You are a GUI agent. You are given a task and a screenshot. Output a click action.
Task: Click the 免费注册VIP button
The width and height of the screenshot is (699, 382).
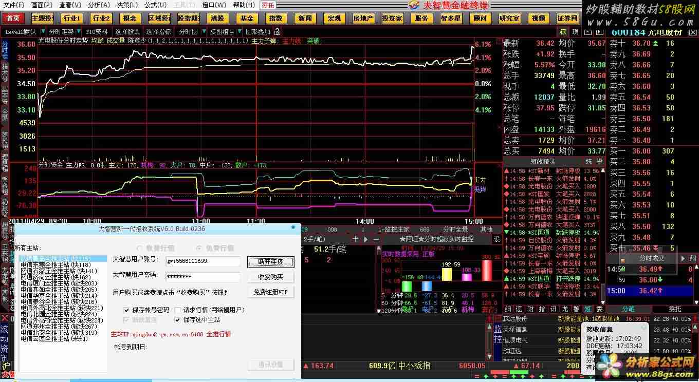[271, 292]
